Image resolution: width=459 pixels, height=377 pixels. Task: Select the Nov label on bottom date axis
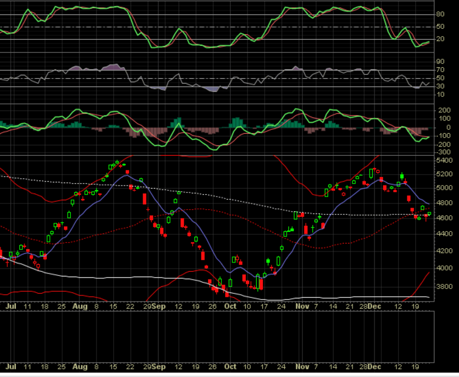[x=302, y=366]
